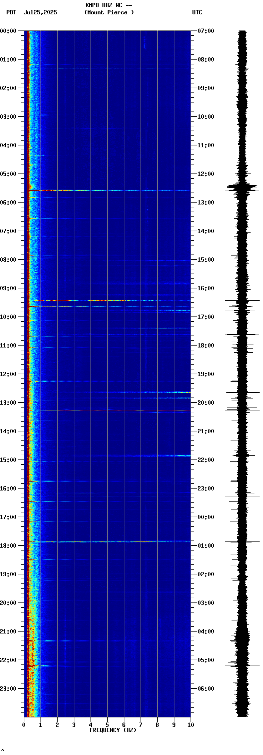The image size is (263, 755).
Task: Click the frequency axis tick '5'
Action: (x=107, y=725)
